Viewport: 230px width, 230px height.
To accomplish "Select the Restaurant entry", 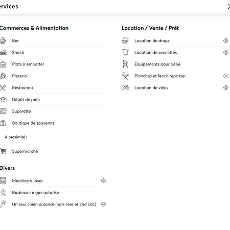I will point(53,87).
